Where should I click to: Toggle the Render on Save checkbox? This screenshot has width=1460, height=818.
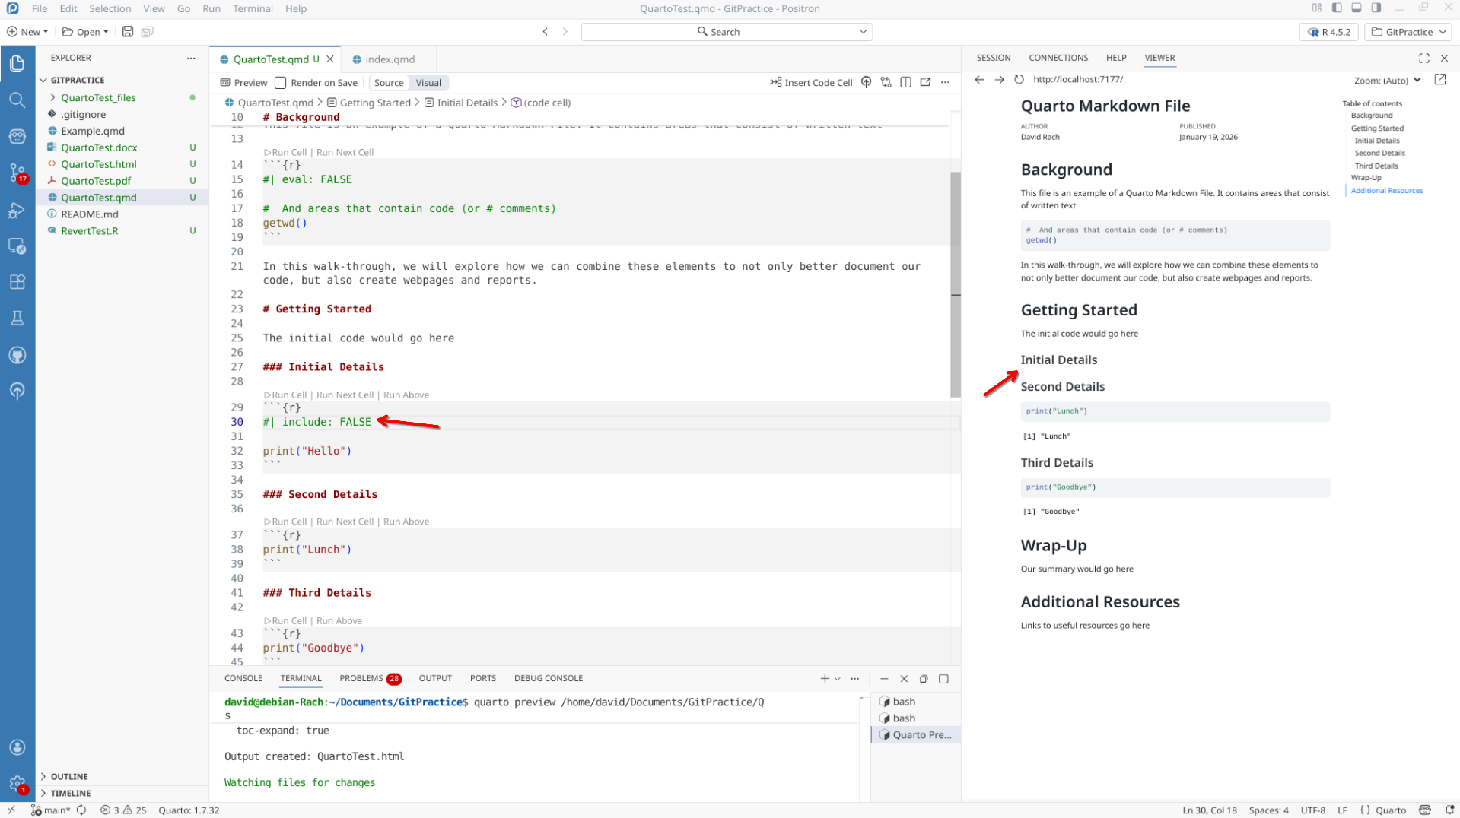pyautogui.click(x=281, y=83)
